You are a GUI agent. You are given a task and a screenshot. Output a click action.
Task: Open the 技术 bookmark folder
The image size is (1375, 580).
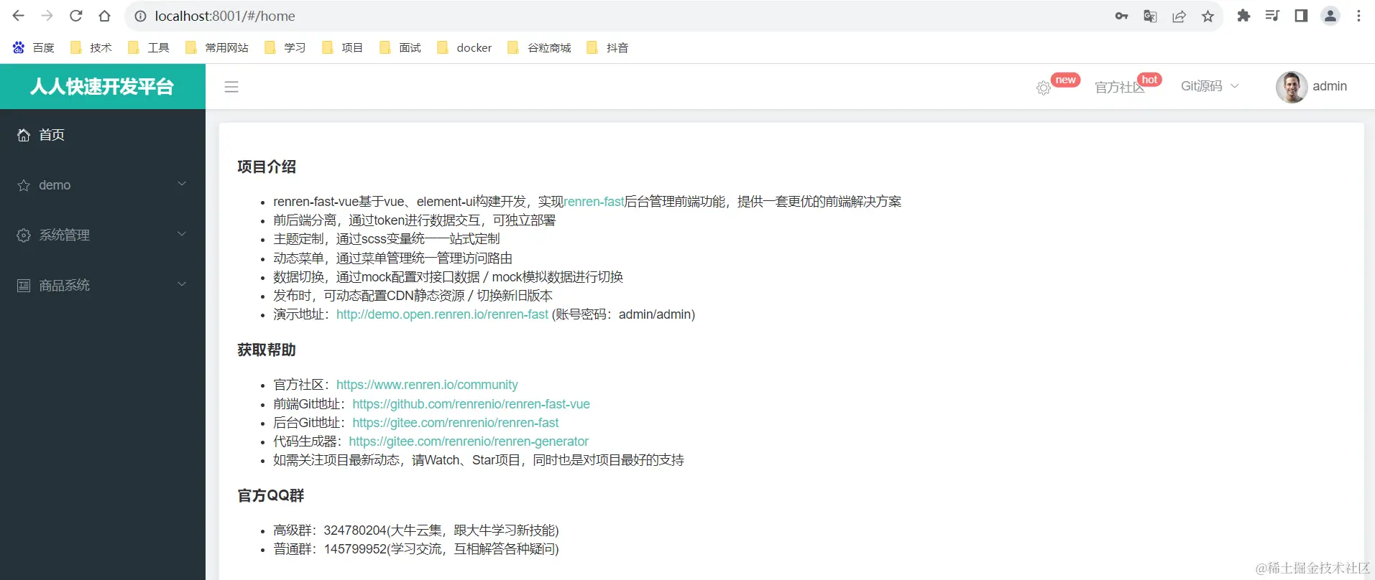(x=91, y=47)
